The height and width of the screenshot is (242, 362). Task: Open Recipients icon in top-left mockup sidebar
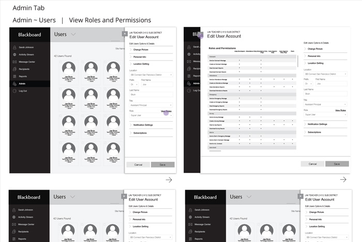pyautogui.click(x=14, y=69)
